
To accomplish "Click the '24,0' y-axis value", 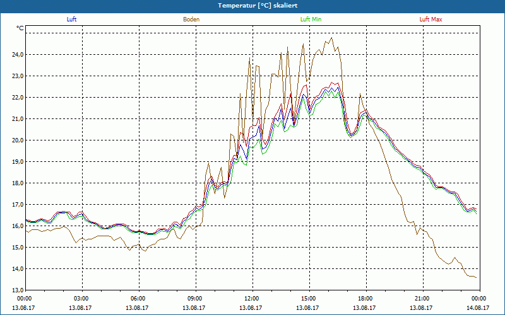I will pyautogui.click(x=18, y=55).
